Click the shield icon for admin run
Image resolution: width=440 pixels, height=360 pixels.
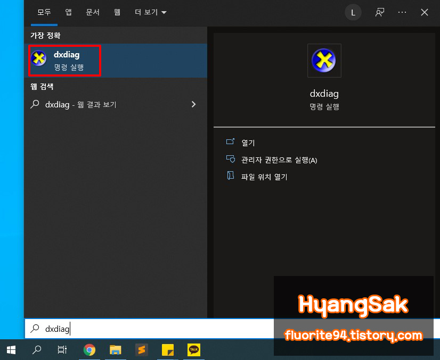(x=231, y=159)
